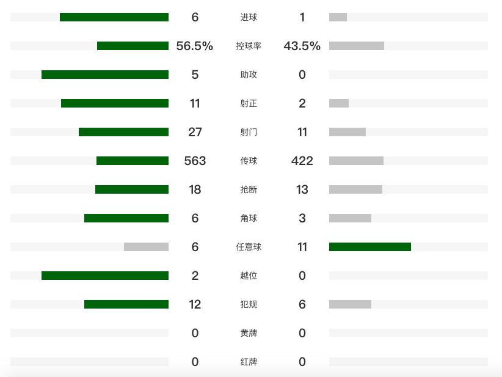
Task: Click the gray away bar for 控球率
Action: pyautogui.click(x=357, y=46)
